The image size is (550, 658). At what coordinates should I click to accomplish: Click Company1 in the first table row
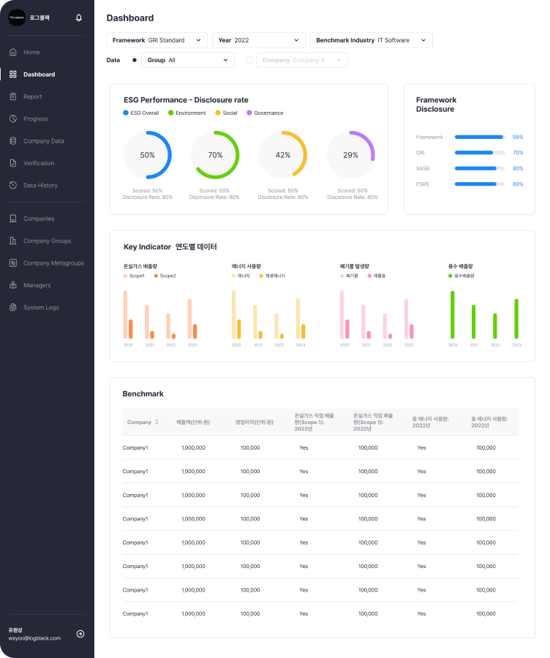pyautogui.click(x=135, y=447)
